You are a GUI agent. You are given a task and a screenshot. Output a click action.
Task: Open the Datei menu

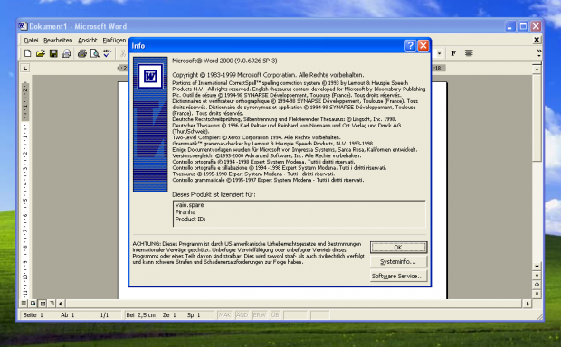(31, 40)
